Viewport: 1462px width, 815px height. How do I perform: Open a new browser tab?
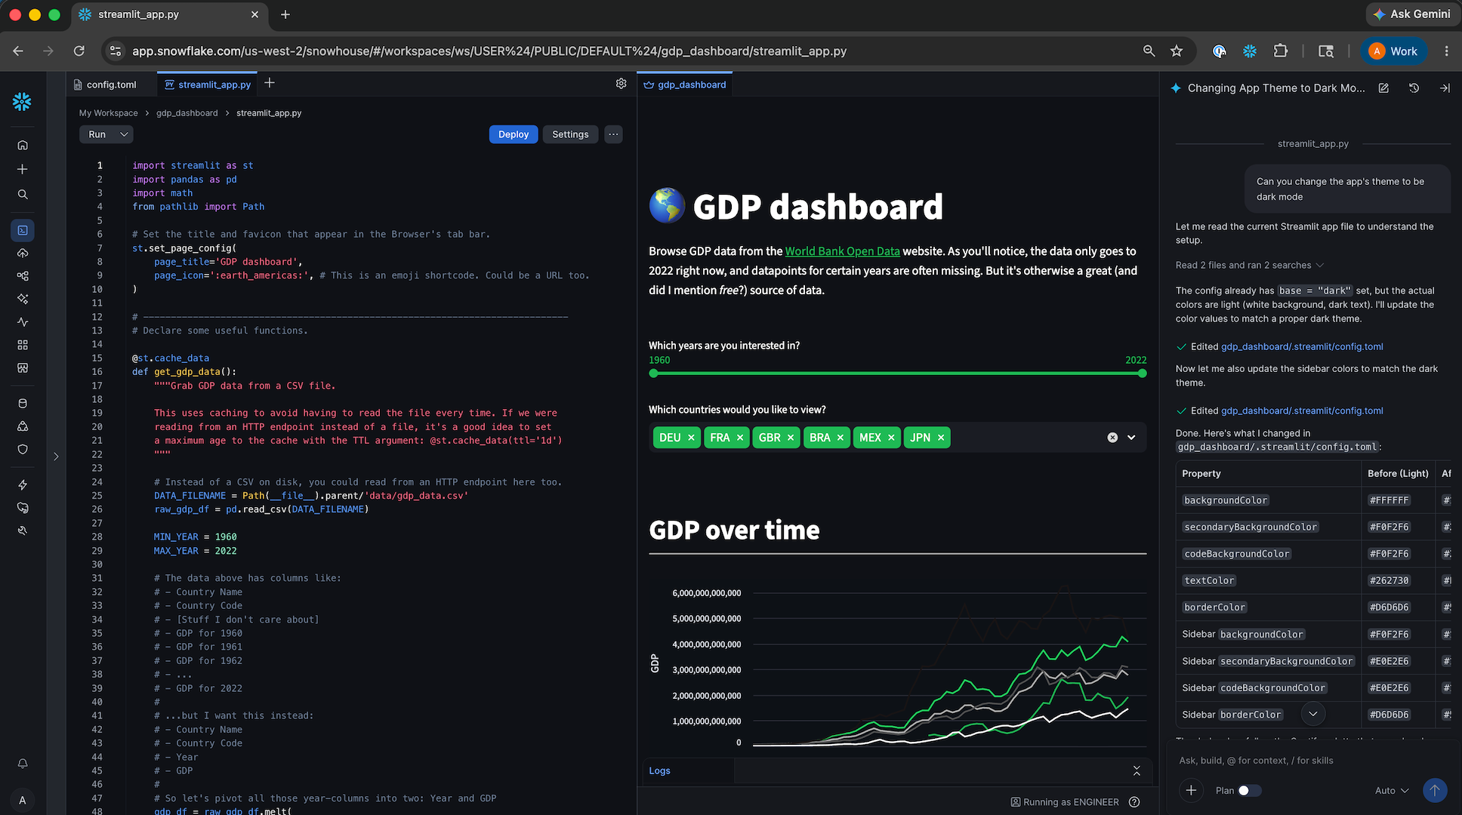coord(285,14)
